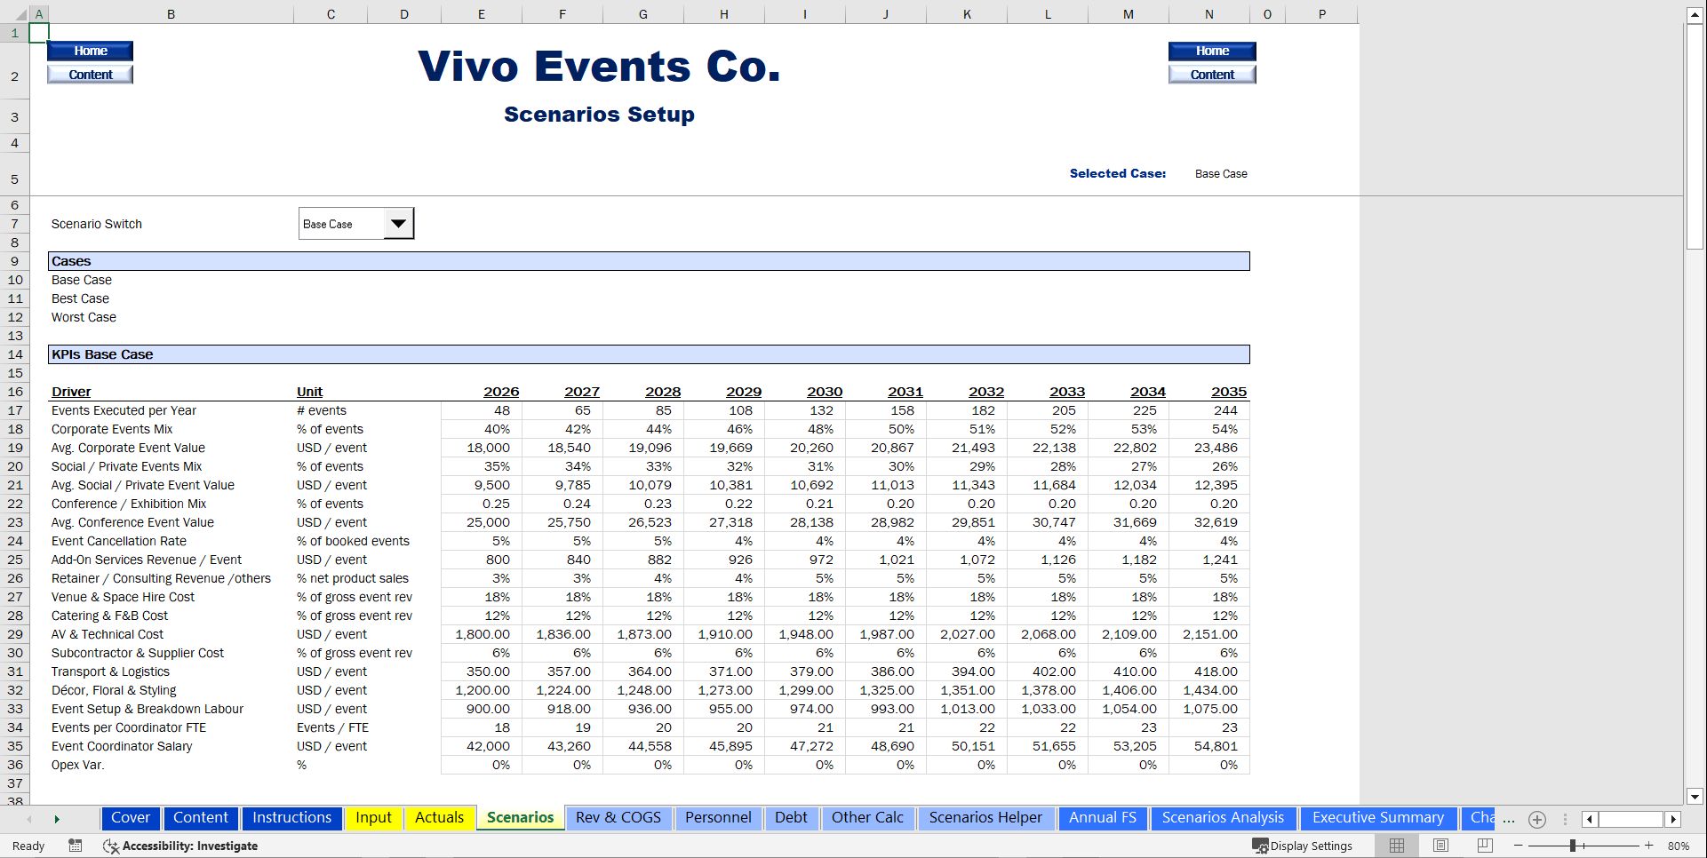1707x858 pixels.
Task: Switch to the Personnel sheet tab
Action: pos(718,818)
